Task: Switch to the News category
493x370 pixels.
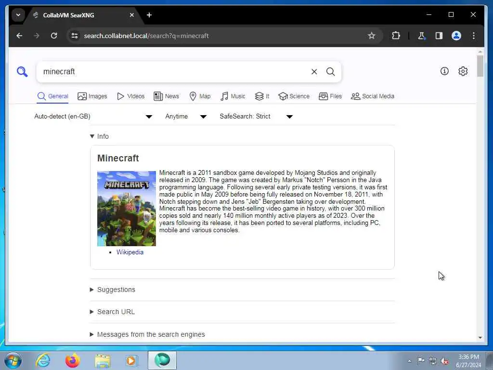Action: (166, 96)
